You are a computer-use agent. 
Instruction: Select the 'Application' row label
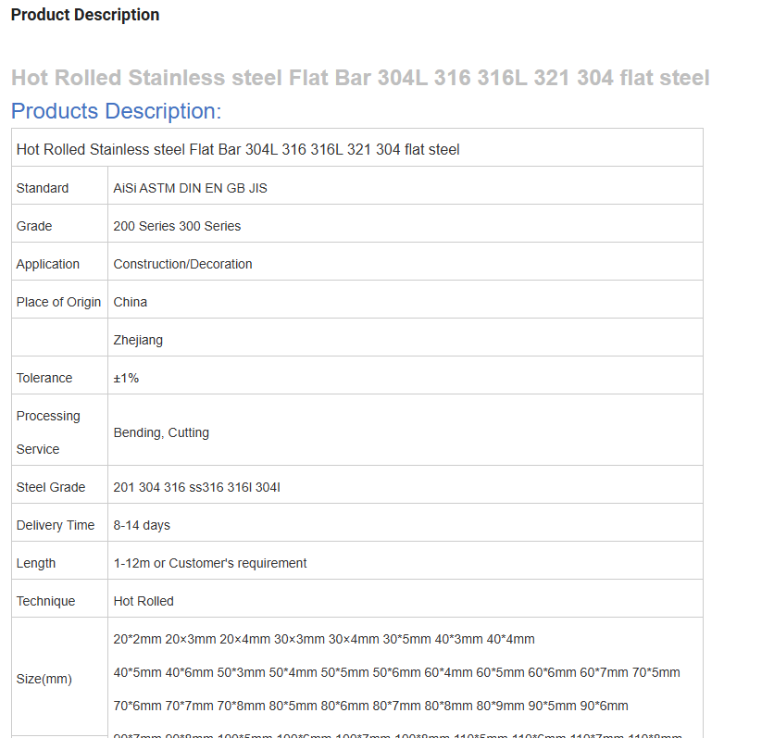click(x=48, y=264)
